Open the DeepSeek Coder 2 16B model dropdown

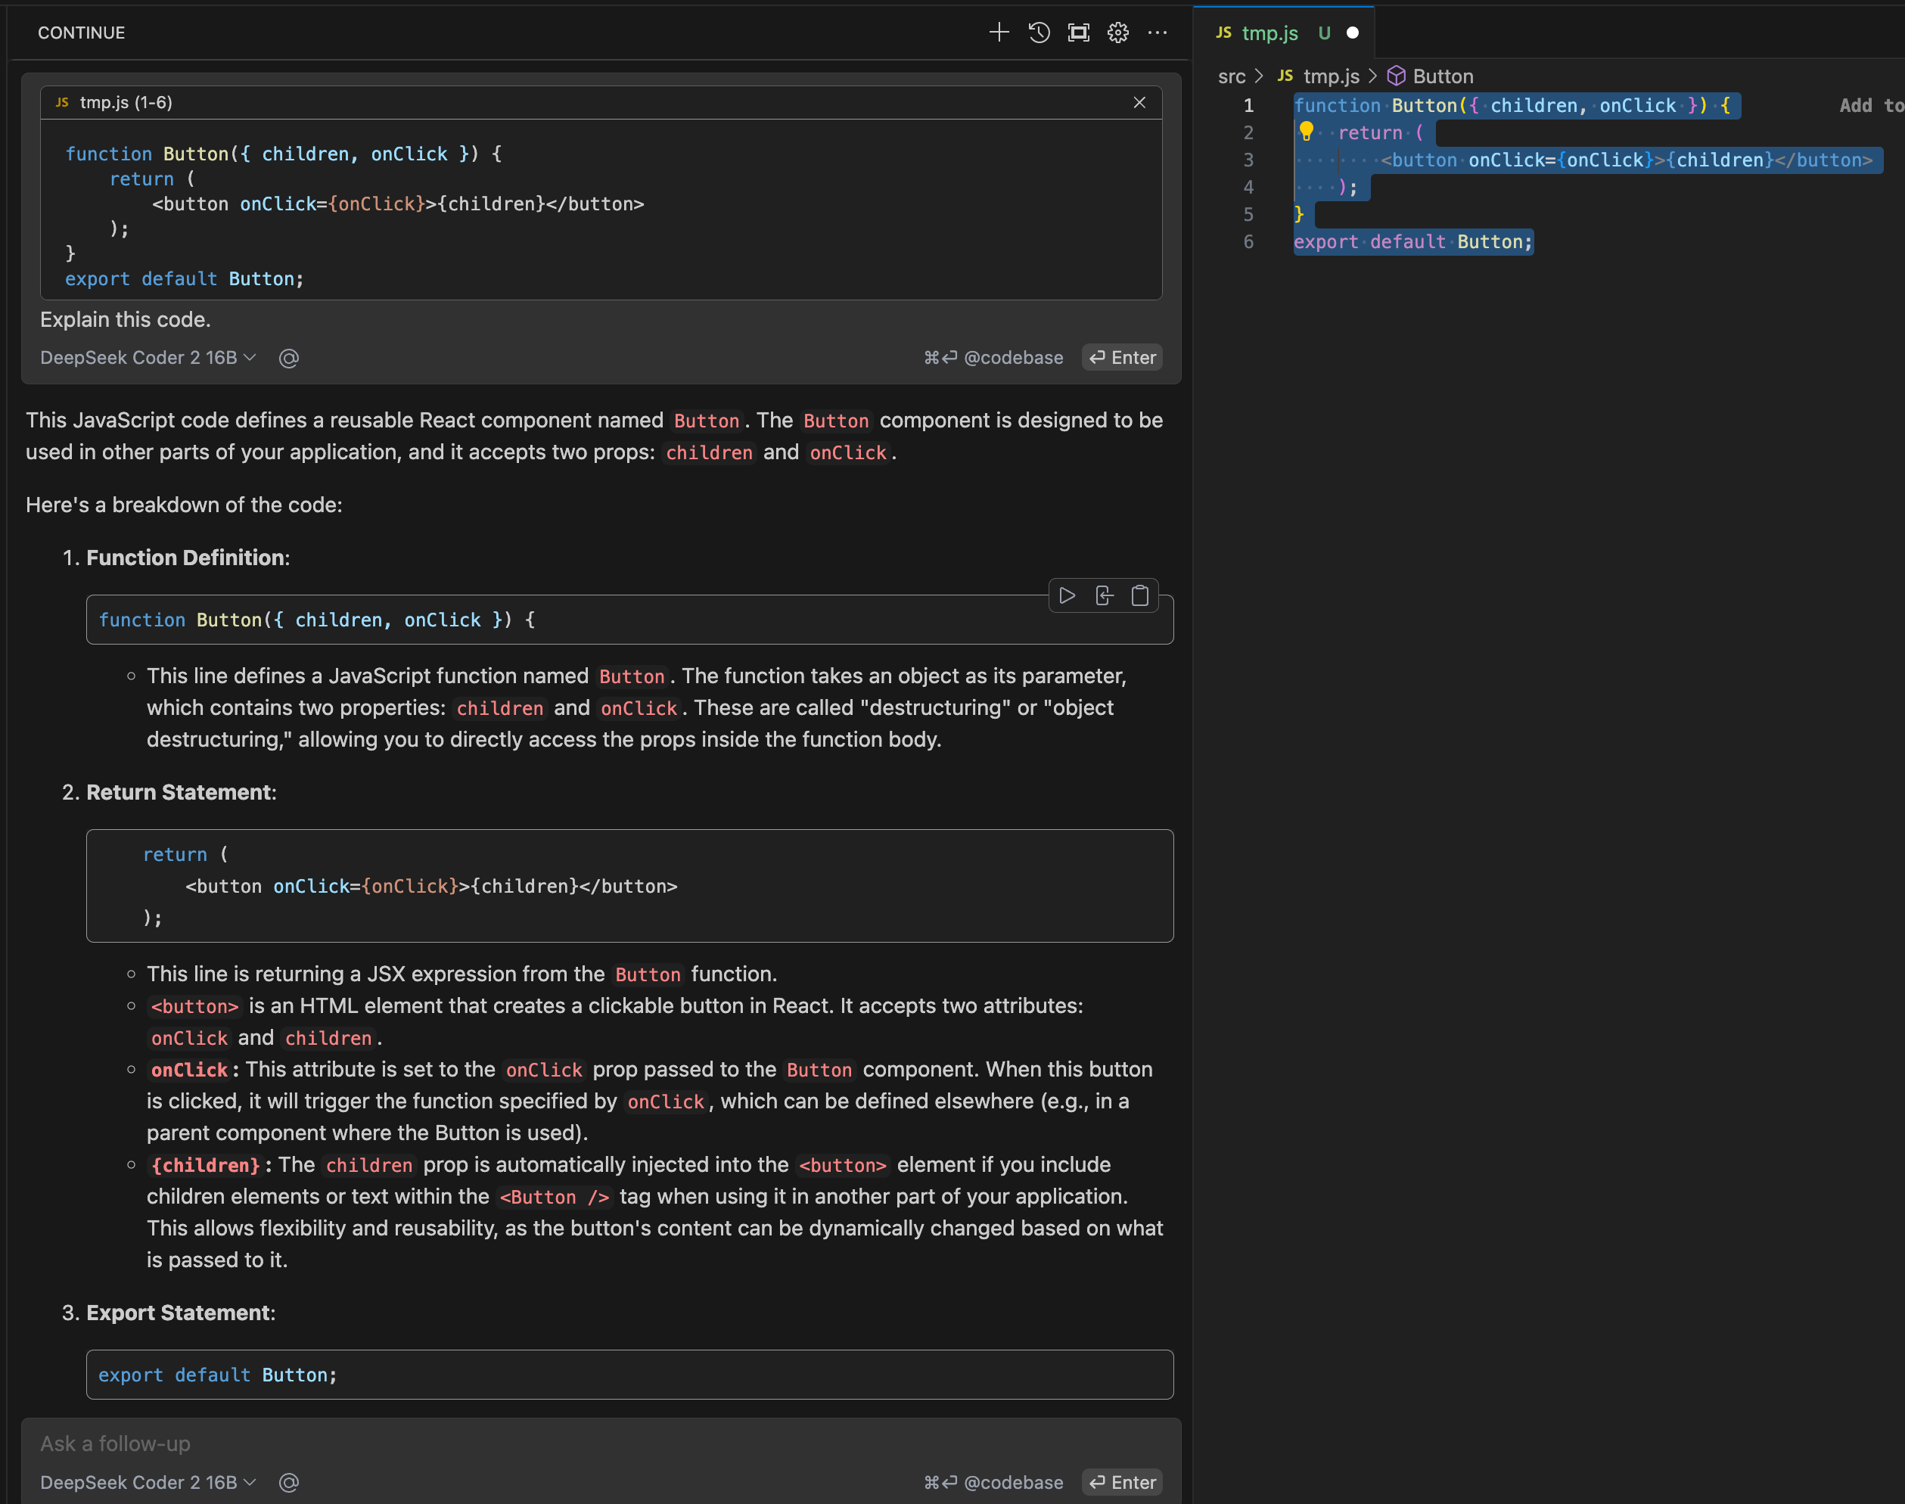[x=147, y=358]
